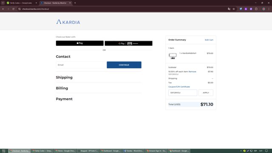The width and height of the screenshot is (272, 153).
Task: Switch to Checkout Kardia taskbar window
Action: [20, 151]
